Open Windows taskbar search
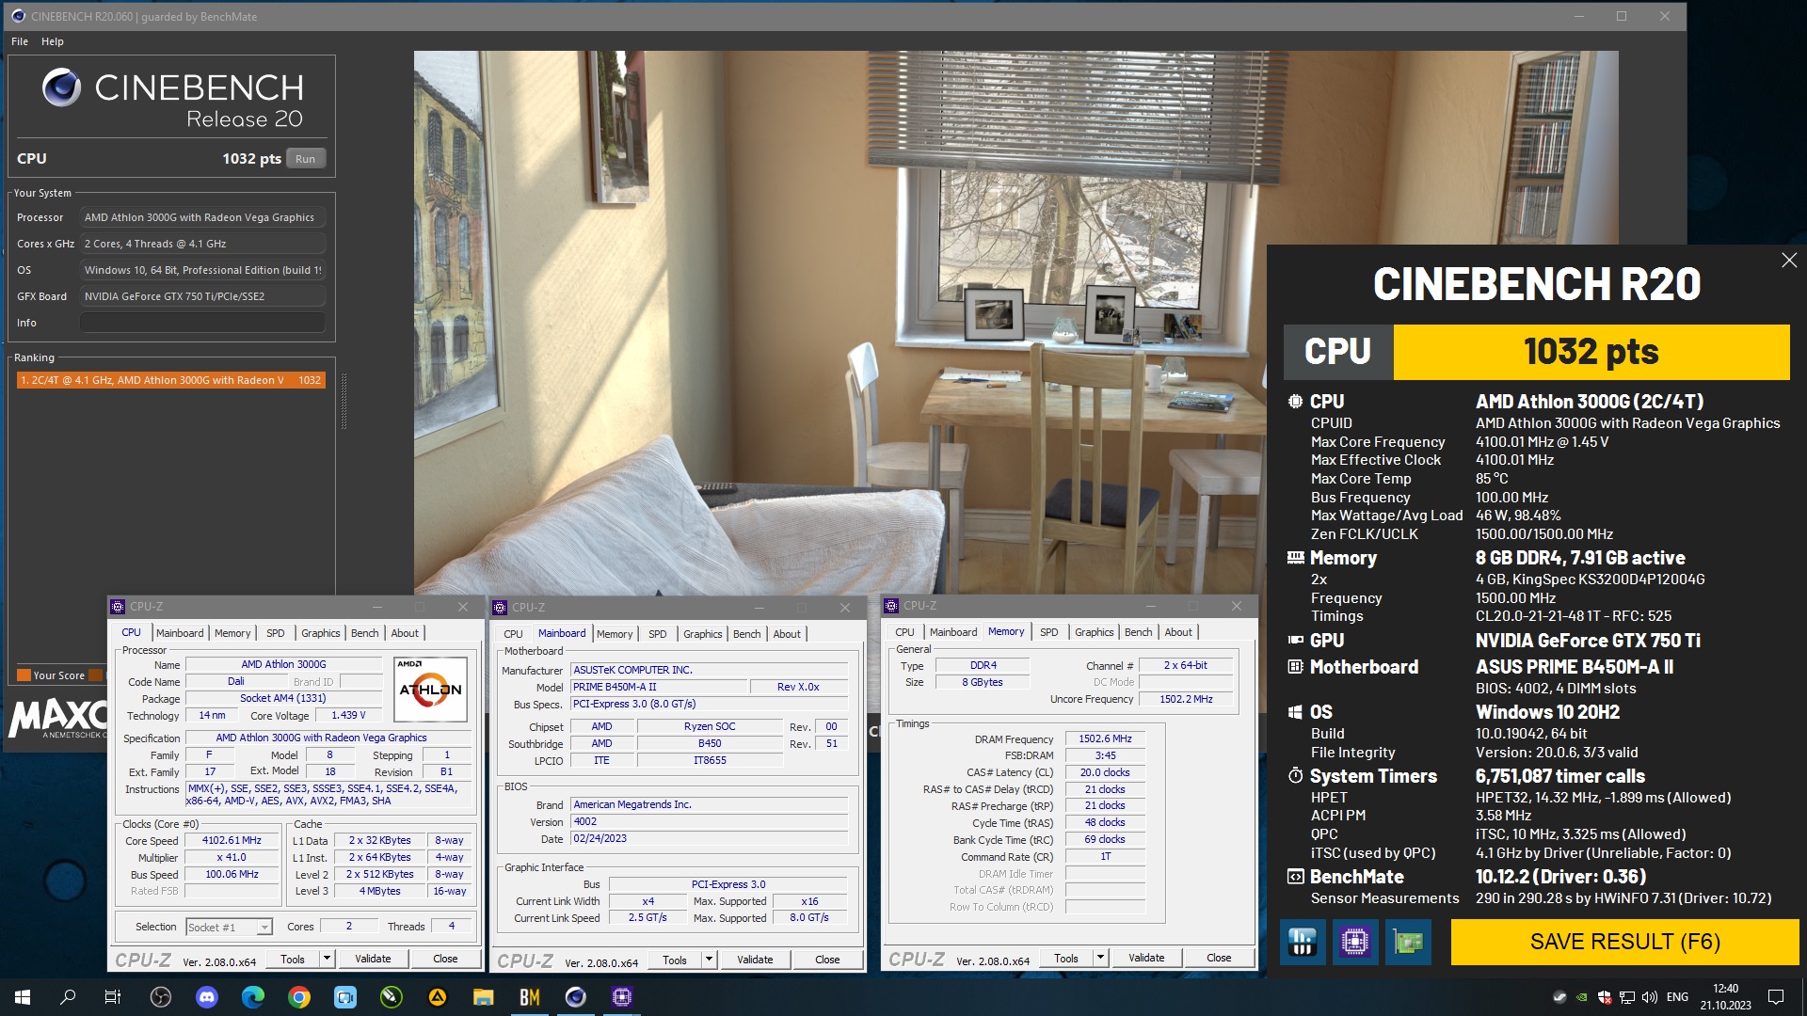Viewport: 1807px width, 1016px height. 68,997
